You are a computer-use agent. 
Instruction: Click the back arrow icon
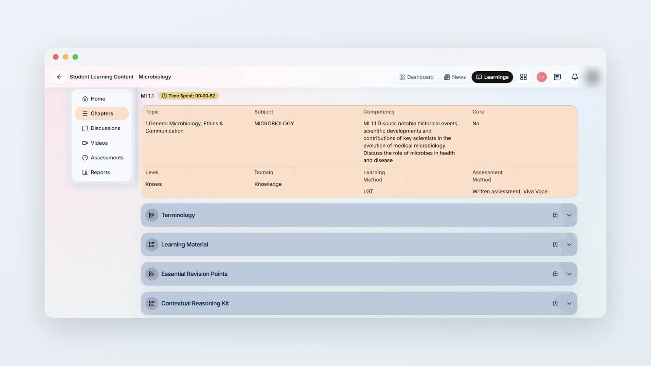pos(59,77)
